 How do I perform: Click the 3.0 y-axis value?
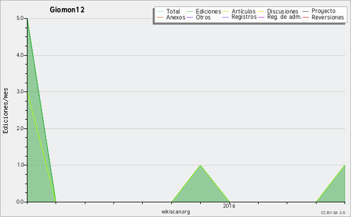(x=20, y=91)
